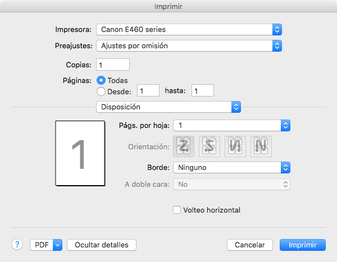This screenshot has width=337, height=262.
Task: Select the Desde page range radio button
Action: (102, 91)
